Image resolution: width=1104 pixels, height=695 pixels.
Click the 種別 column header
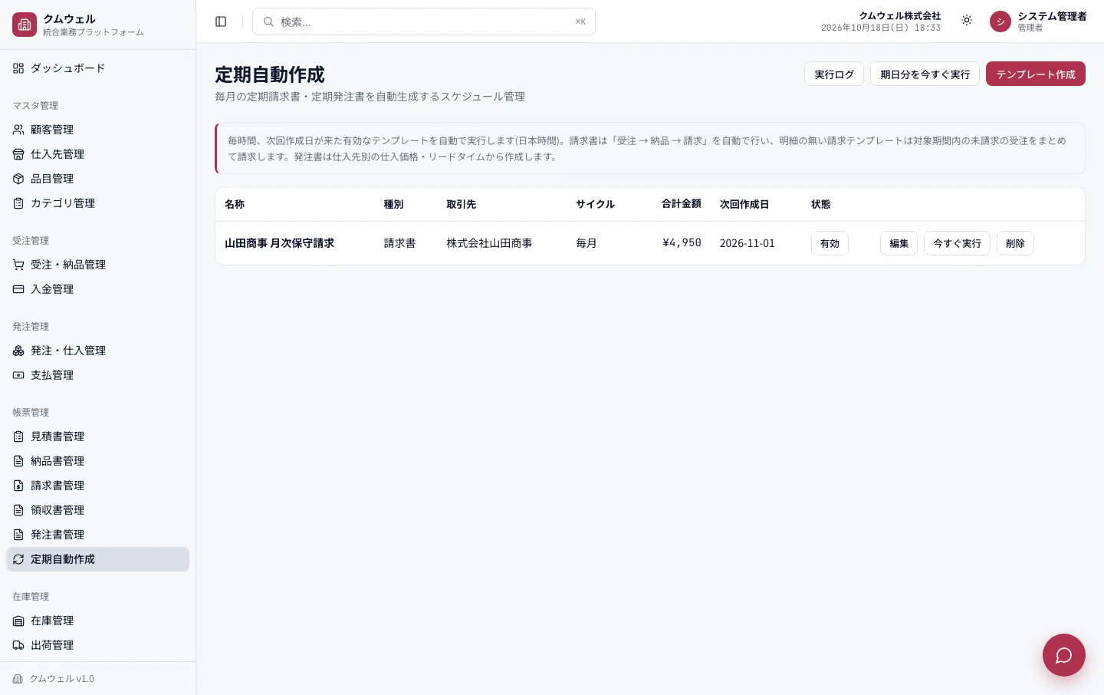(x=393, y=204)
